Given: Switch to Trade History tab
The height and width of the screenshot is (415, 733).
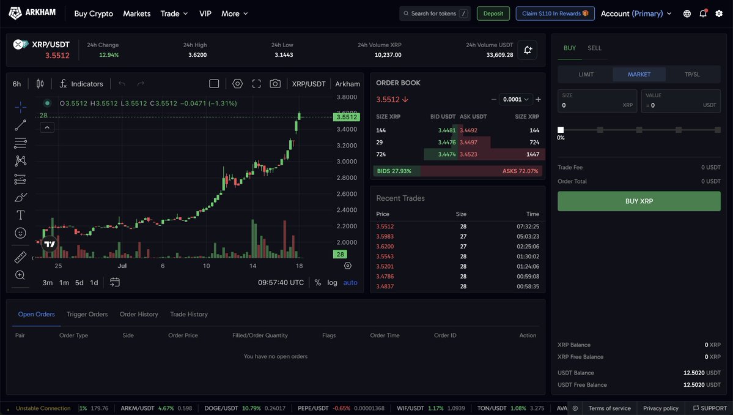Looking at the screenshot, I should point(189,314).
